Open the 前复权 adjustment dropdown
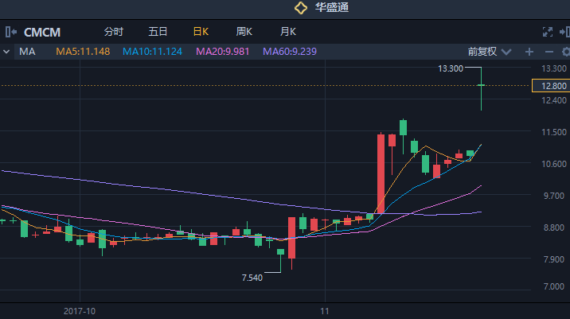This screenshot has height=319, width=570. pos(487,52)
